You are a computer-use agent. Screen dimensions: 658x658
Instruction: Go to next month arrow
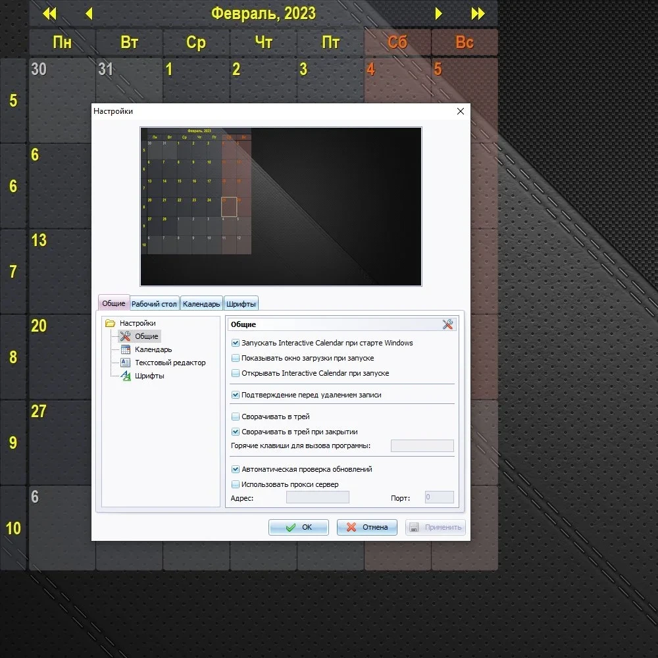point(438,14)
